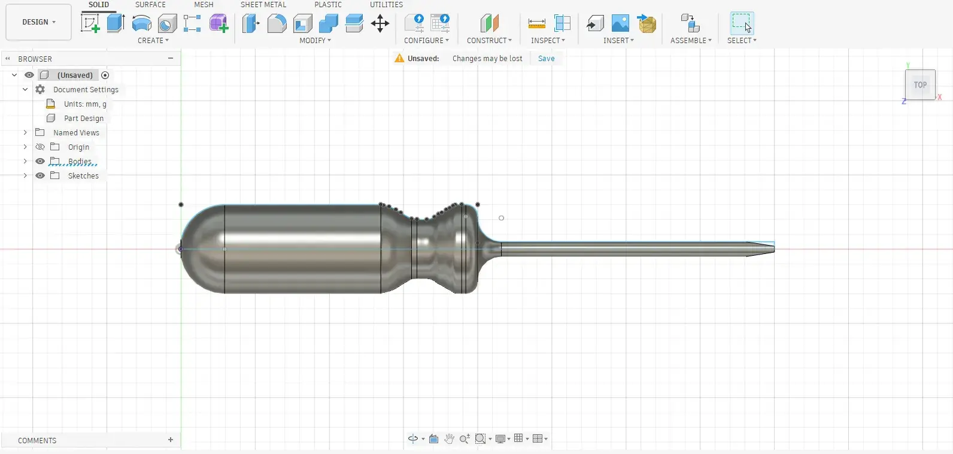Activate the Select tool icon
Image resolution: width=953 pixels, height=454 pixels.
[x=742, y=23]
